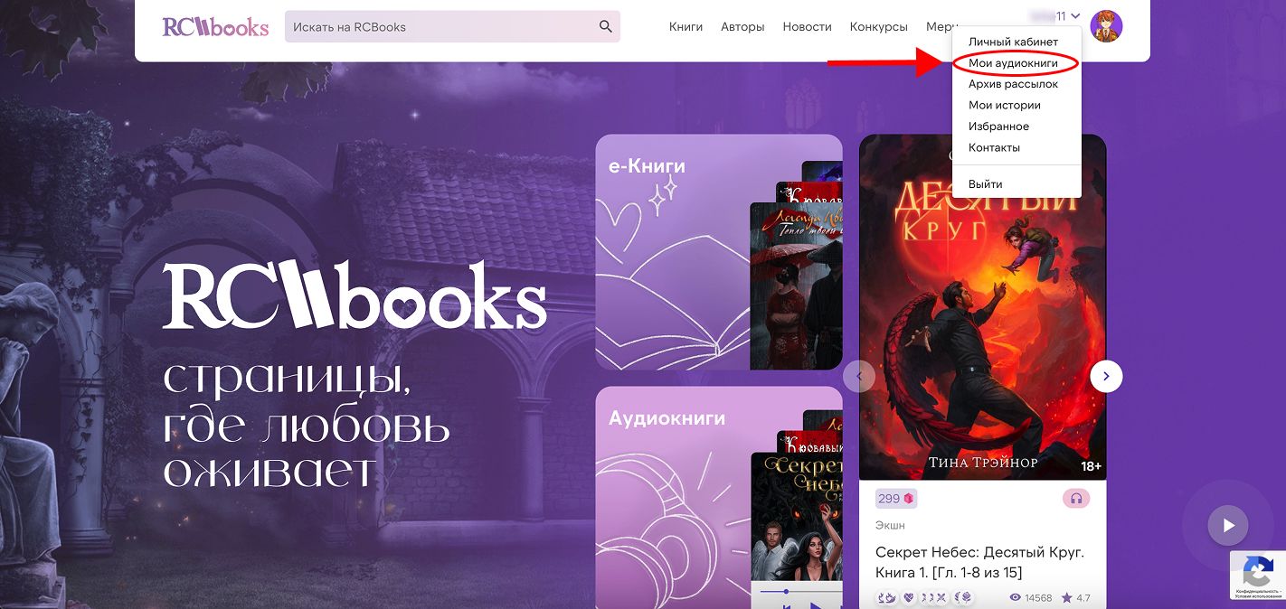
Task: Open the user avatar profile picture
Action: 1106,26
